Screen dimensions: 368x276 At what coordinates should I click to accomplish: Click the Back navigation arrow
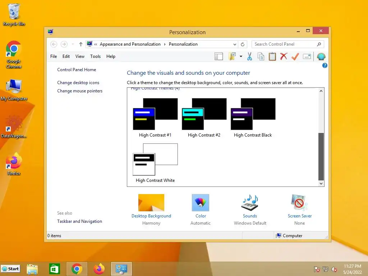pos(54,44)
